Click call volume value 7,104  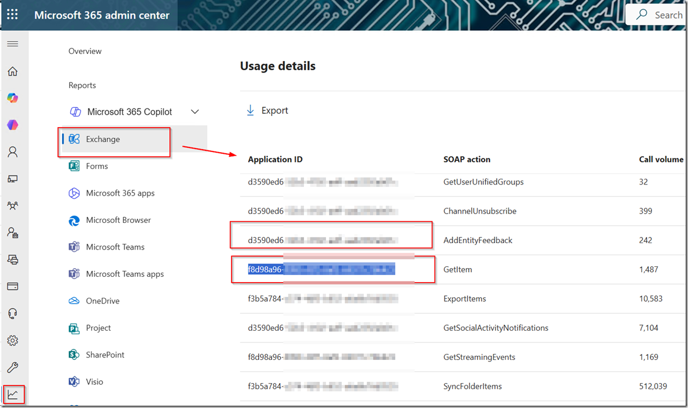(x=649, y=328)
